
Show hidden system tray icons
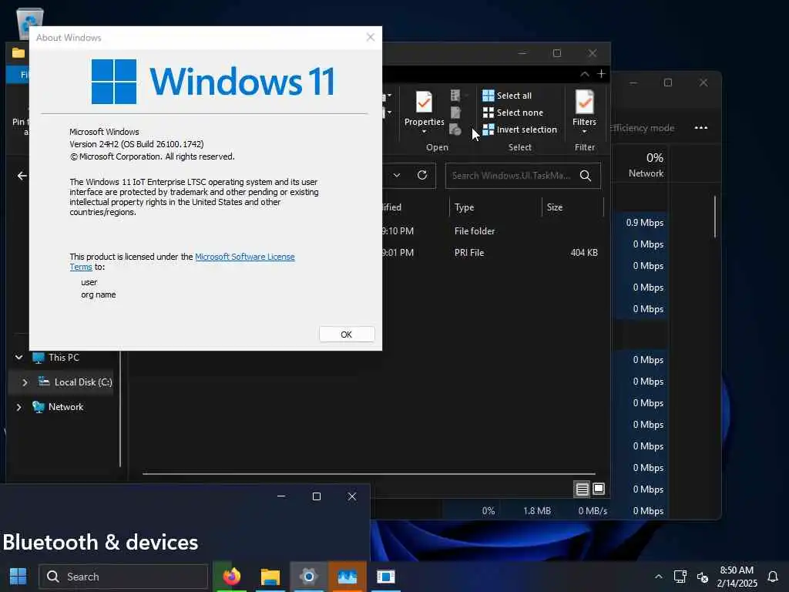658,577
